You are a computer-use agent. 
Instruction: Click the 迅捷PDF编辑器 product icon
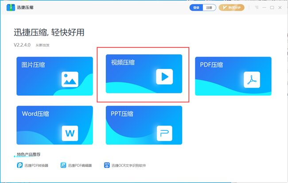pos(63,165)
